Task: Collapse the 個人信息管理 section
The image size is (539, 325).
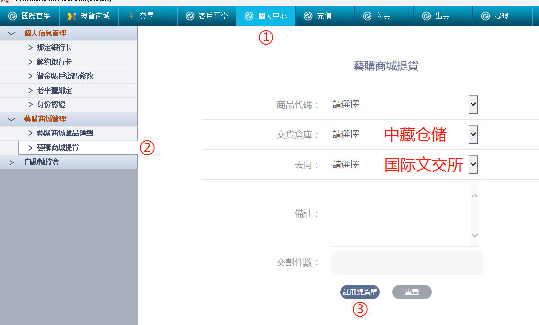Action: [12, 33]
